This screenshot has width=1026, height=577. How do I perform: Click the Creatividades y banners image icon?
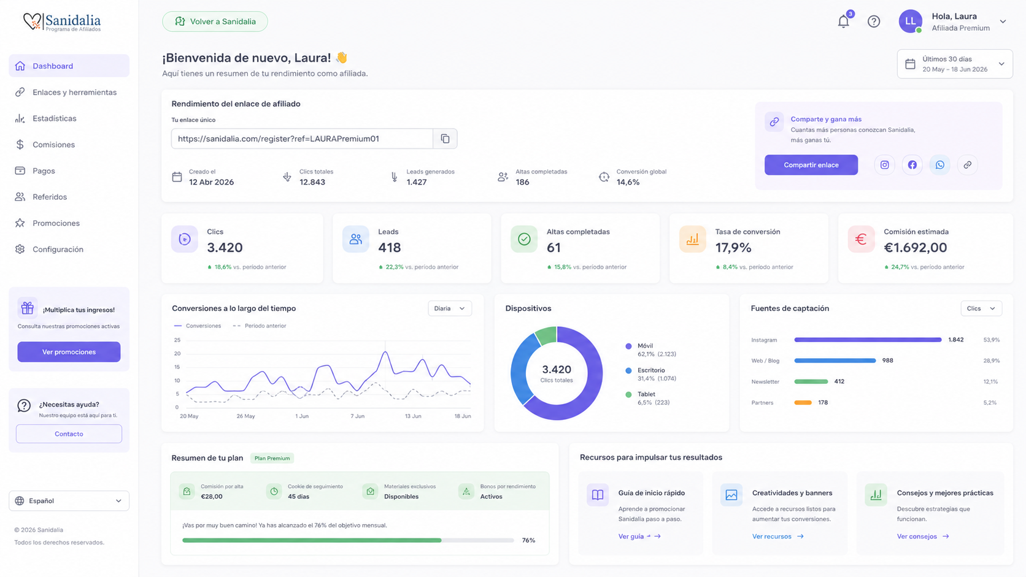coord(731,495)
